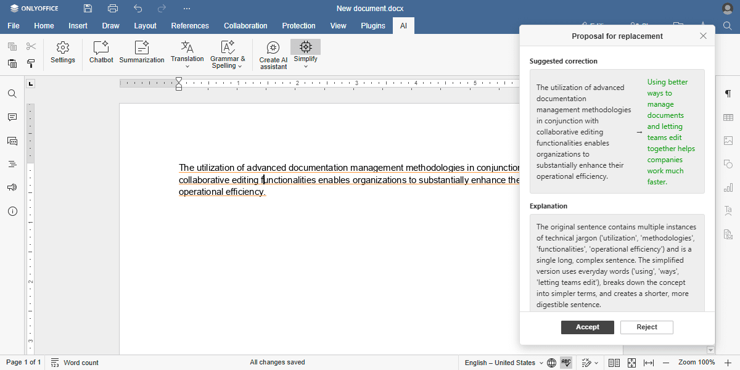This screenshot has width=740, height=370.
Task: Open the Comments panel in left sidebar
Action: click(12, 117)
